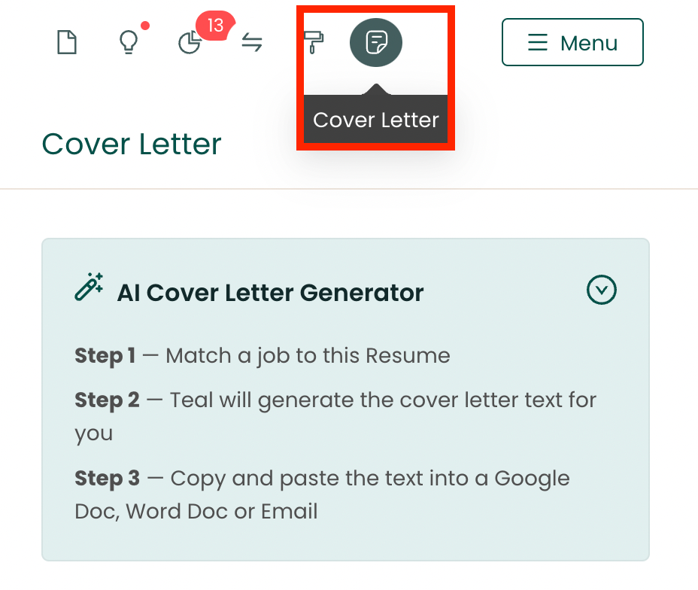This screenshot has width=698, height=590.
Task: Click the lightbulb tips icon
Action: [128, 44]
